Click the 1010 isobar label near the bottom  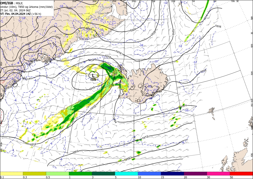(x=127, y=159)
